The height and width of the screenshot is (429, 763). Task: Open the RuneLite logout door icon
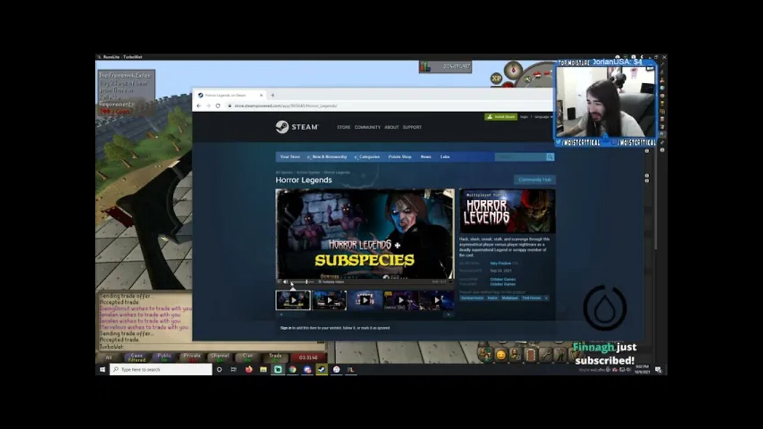pos(531,355)
